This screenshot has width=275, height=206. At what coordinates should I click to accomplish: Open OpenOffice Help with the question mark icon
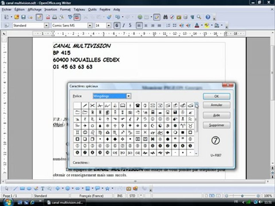[x=208, y=17]
